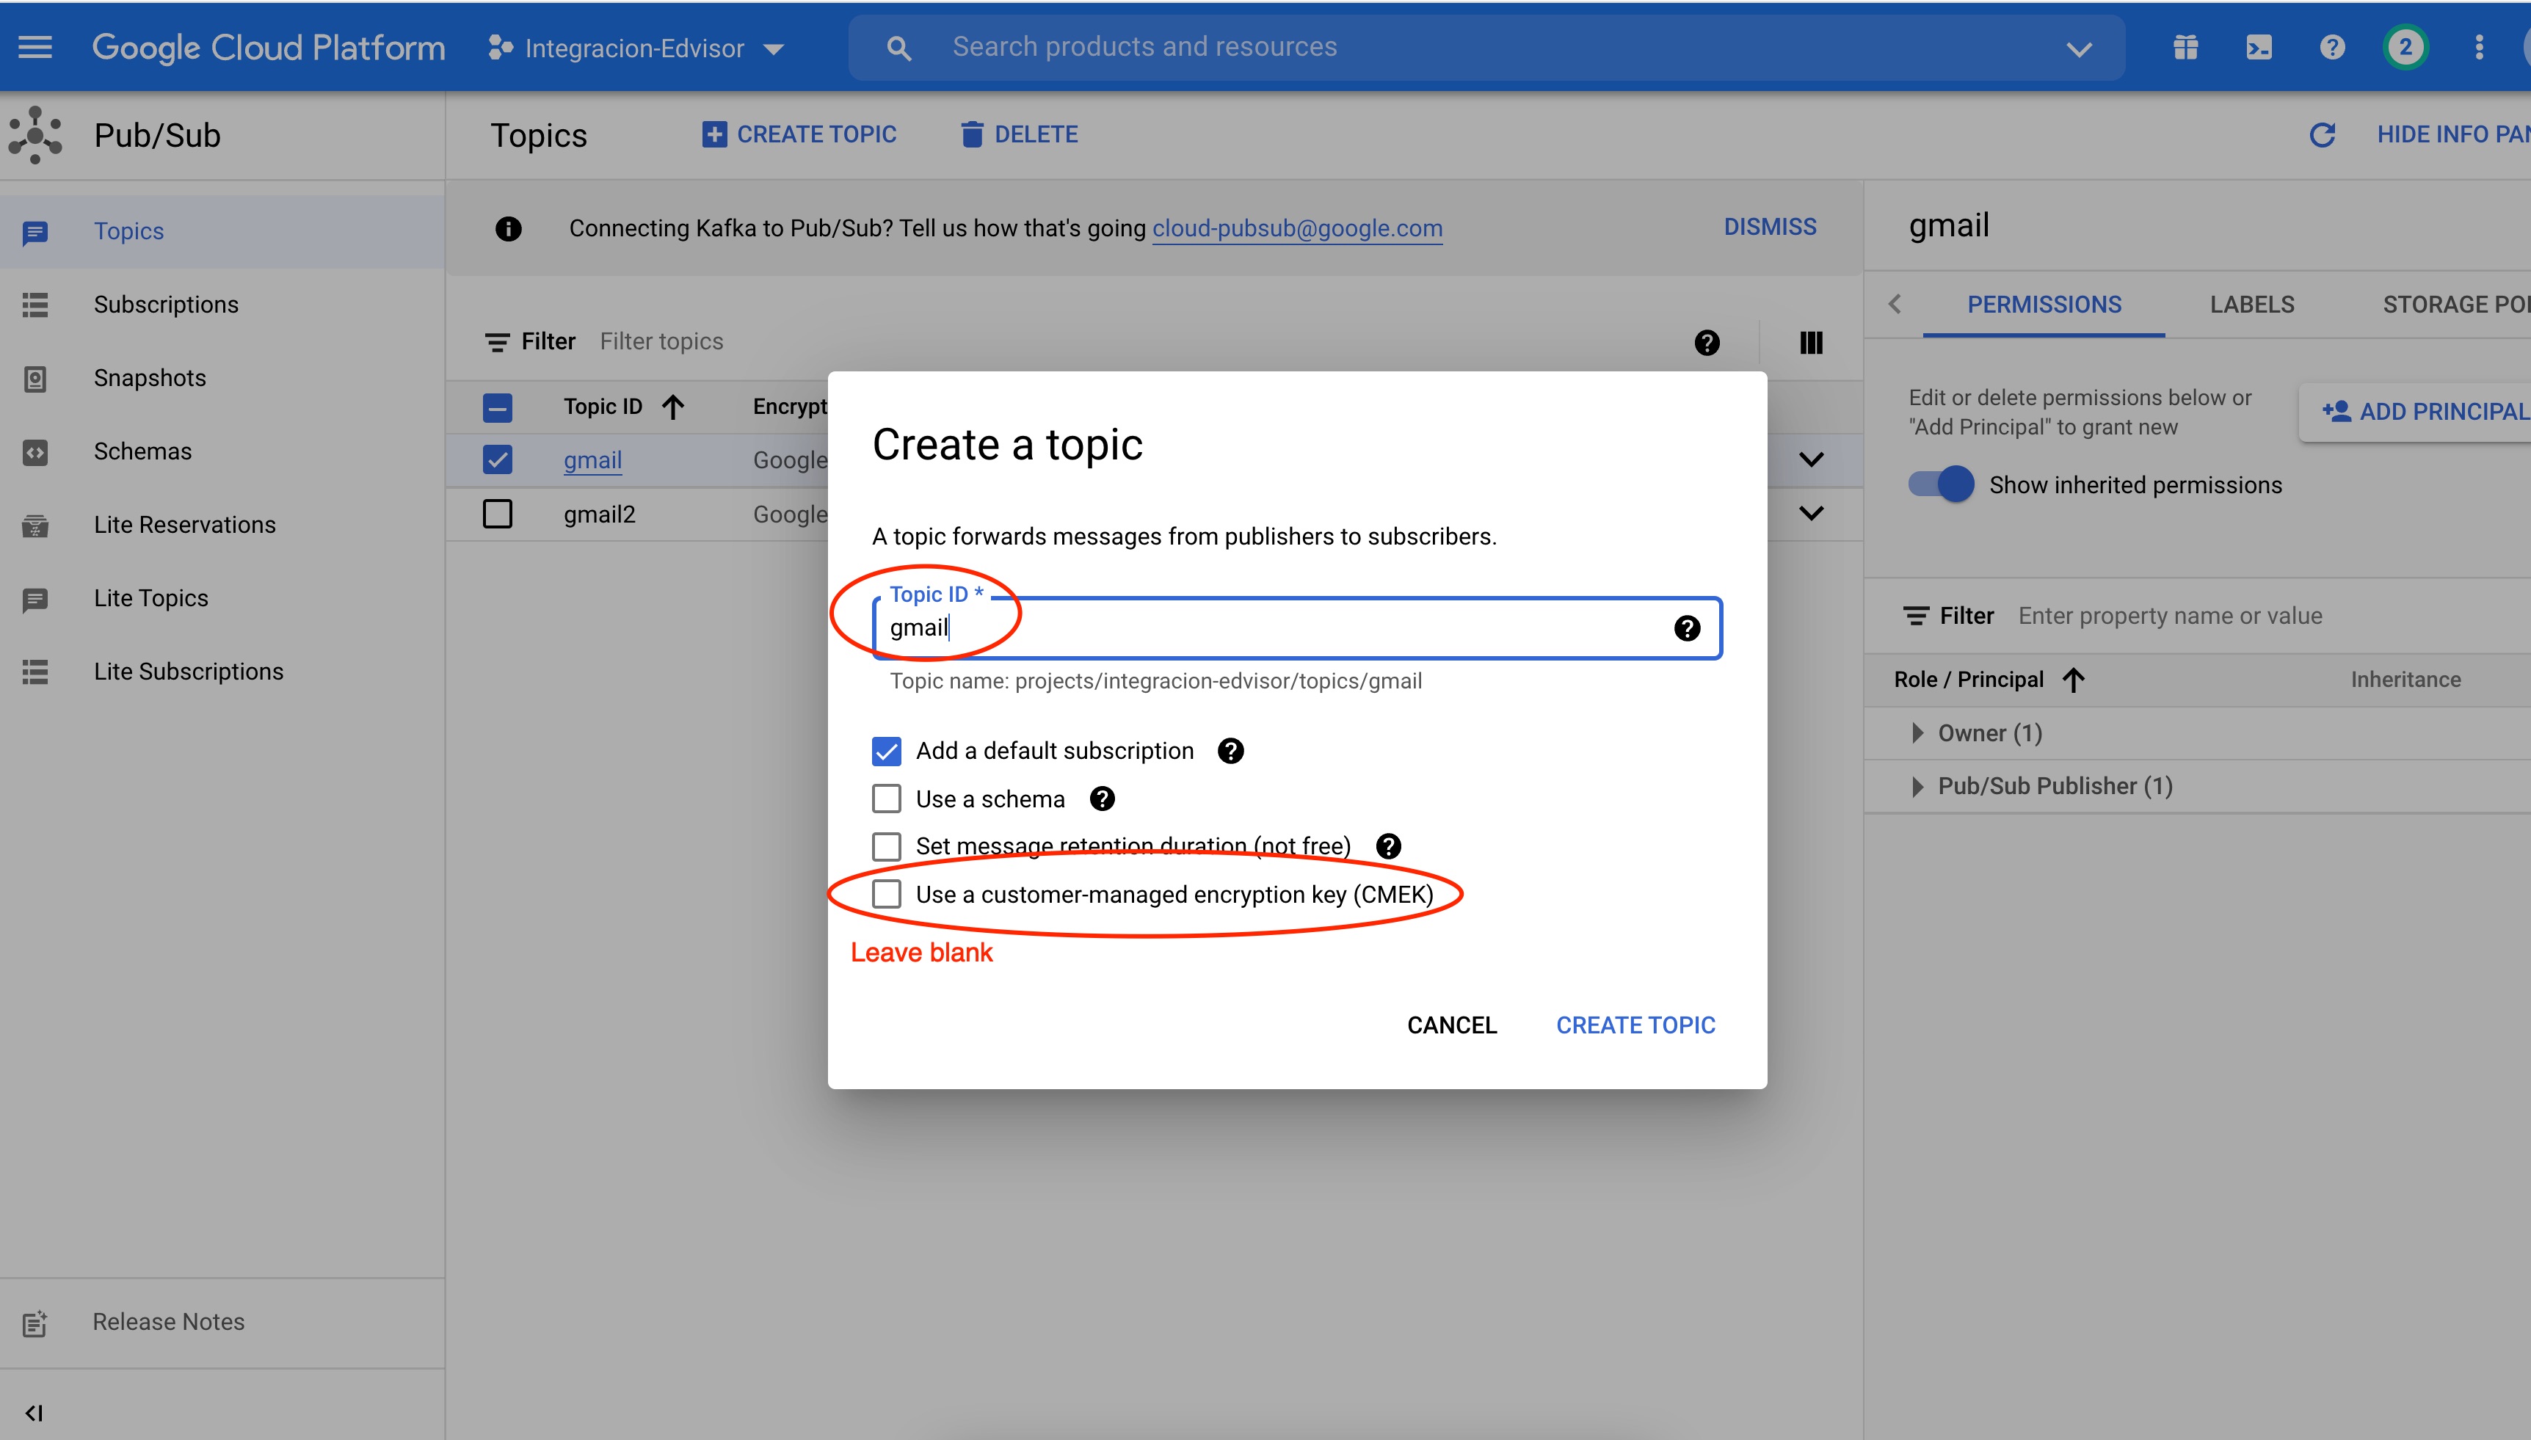Click Create Topic button in dialog
The width and height of the screenshot is (2531, 1440).
point(1635,1025)
